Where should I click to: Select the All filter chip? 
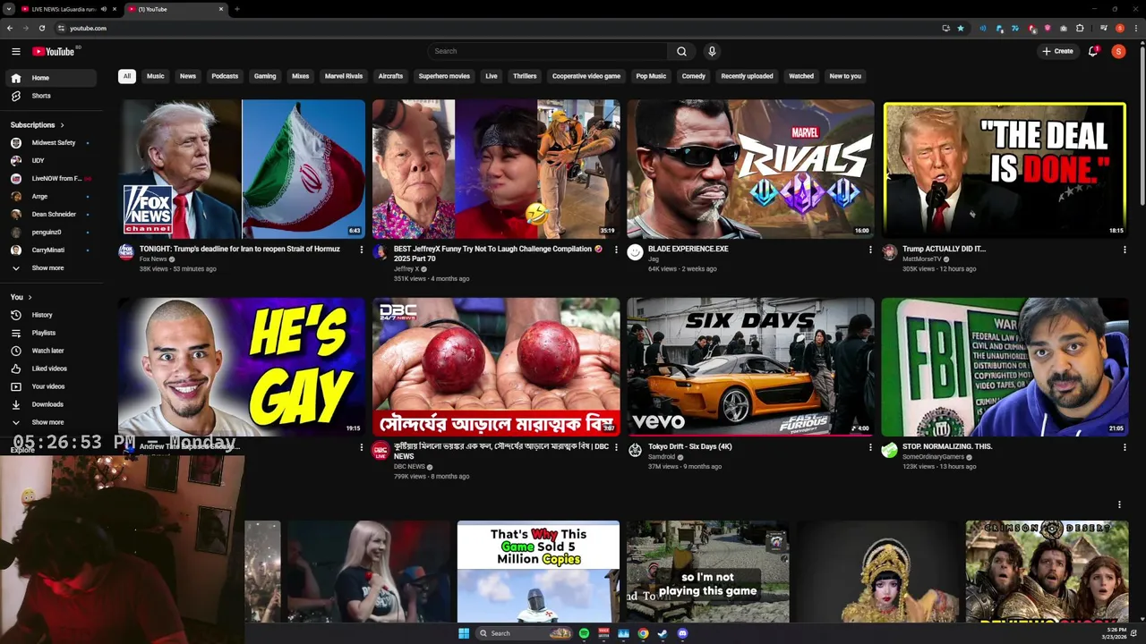coord(127,76)
